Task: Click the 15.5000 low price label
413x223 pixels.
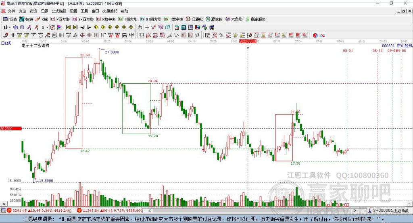Action: click(x=46, y=181)
